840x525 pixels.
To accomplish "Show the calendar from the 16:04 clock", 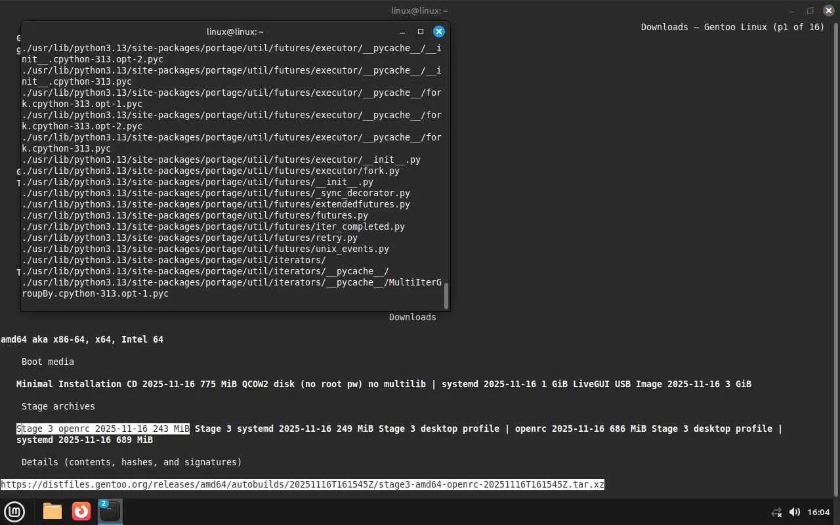I will tap(818, 512).
